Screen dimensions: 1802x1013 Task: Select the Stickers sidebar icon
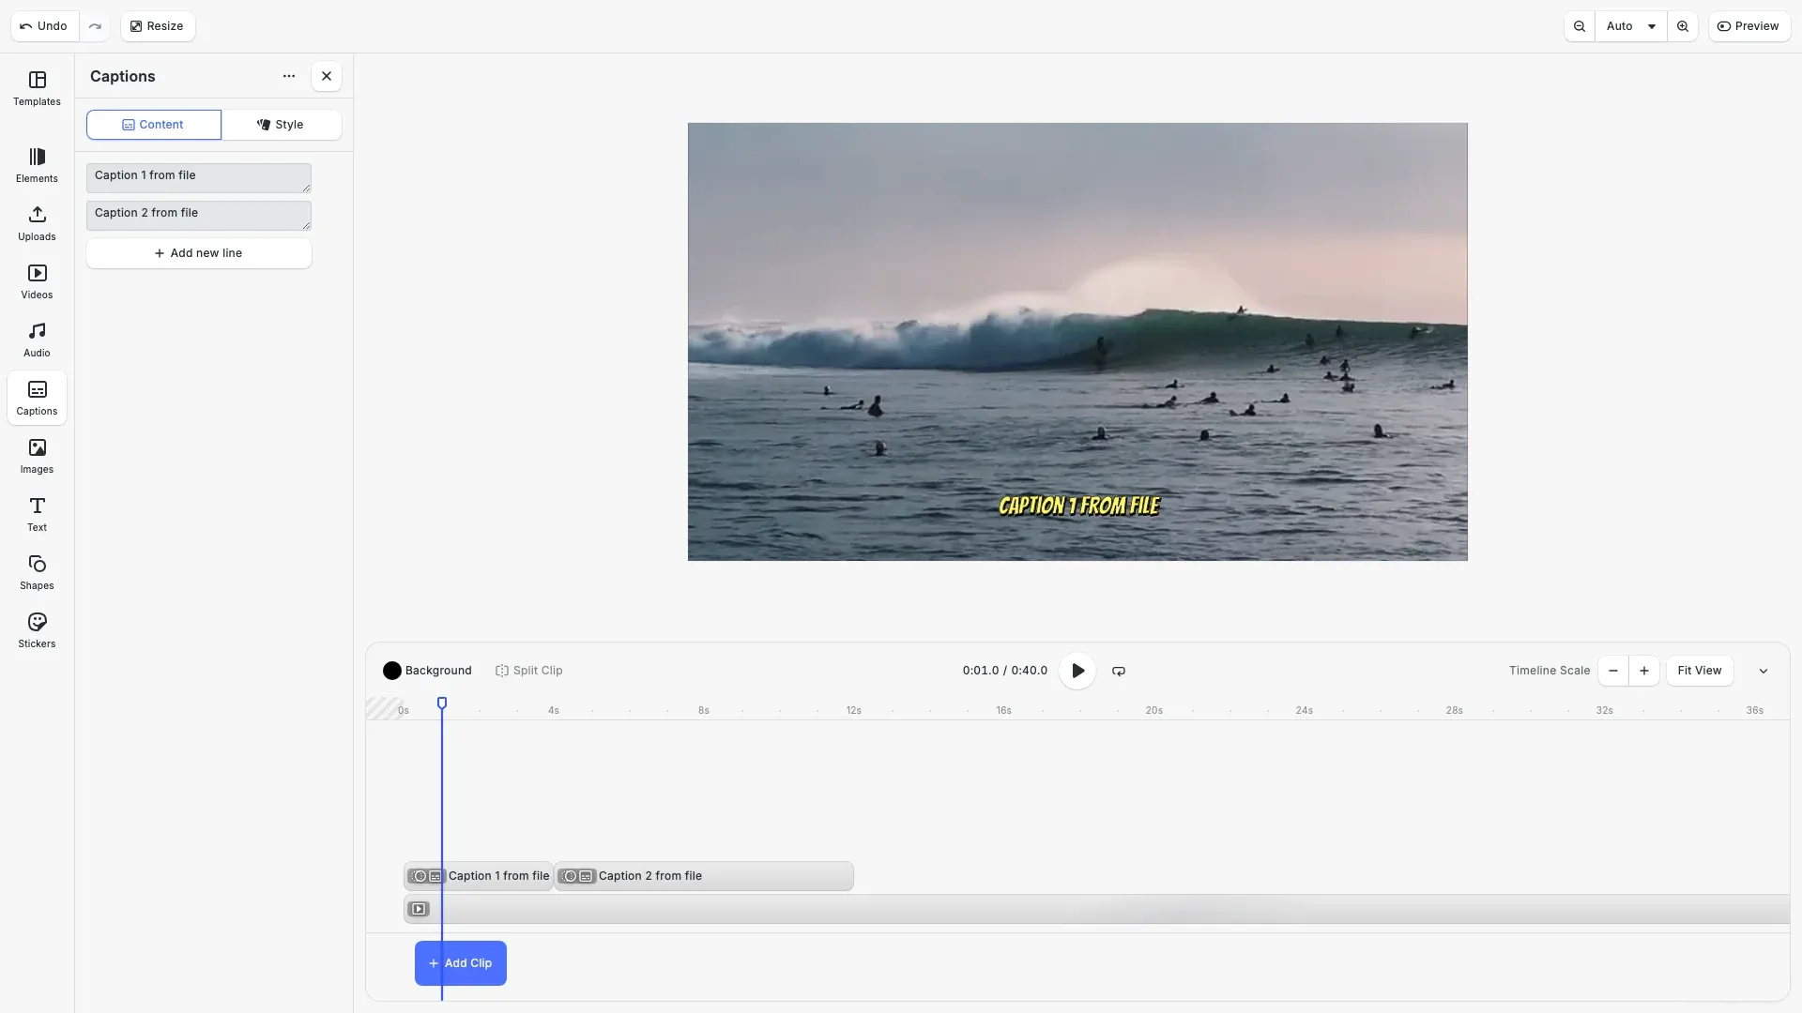click(36, 629)
